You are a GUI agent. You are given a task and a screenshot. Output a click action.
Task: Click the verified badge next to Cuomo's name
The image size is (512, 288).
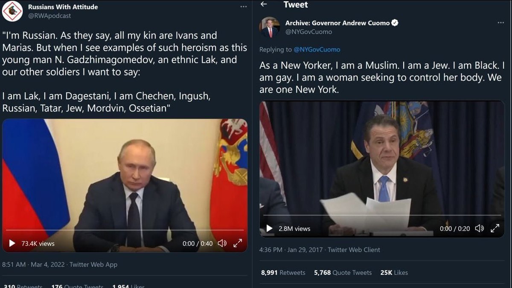pos(395,23)
